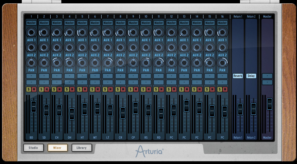Mute the SD channel
This screenshot has height=164, width=297.
[x=47, y=89]
